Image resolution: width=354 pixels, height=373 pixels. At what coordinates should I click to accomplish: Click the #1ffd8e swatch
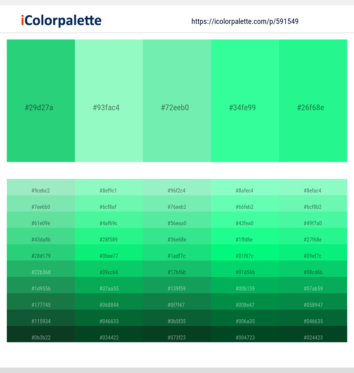coord(245,240)
